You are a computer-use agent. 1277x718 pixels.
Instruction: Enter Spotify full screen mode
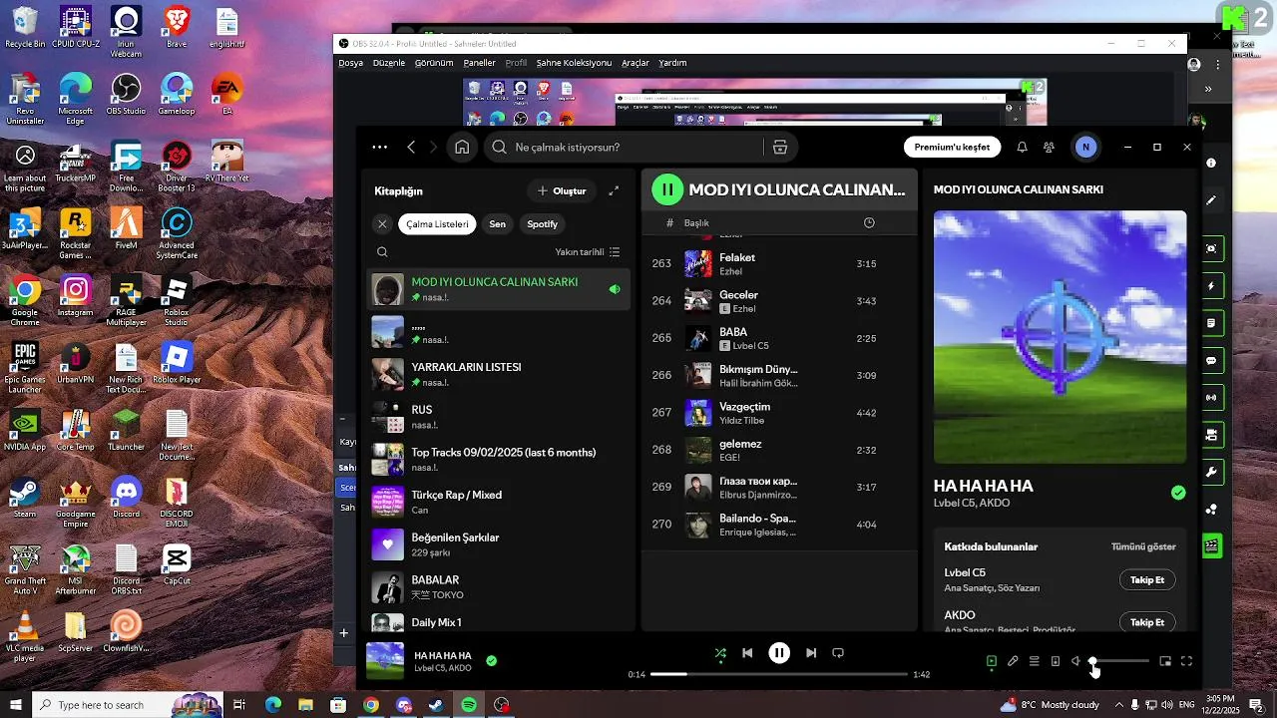(x=1187, y=661)
